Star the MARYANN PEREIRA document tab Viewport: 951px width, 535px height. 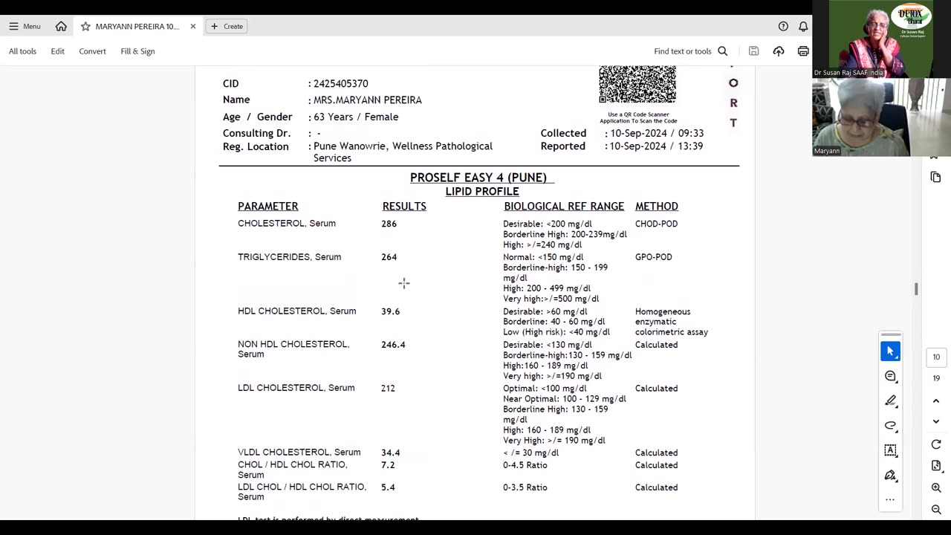tap(85, 26)
